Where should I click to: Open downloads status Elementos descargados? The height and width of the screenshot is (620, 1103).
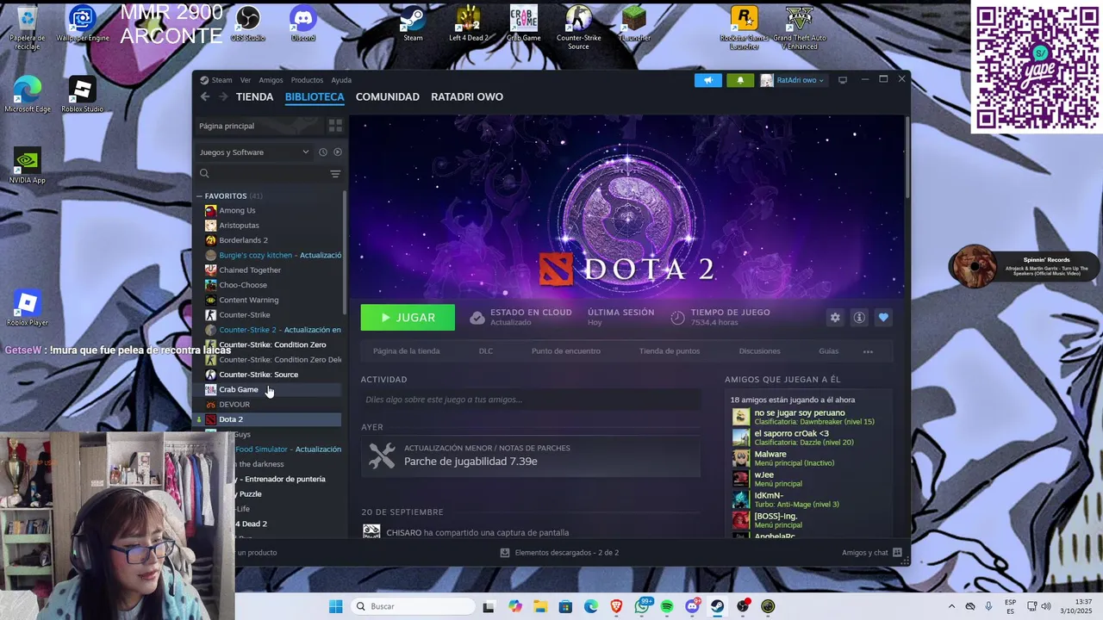pyautogui.click(x=559, y=553)
